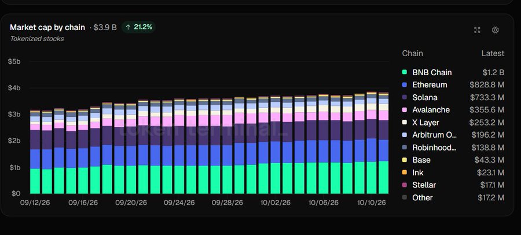The image size is (521, 235).
Task: Select Base in the legend
Action: click(x=421, y=160)
